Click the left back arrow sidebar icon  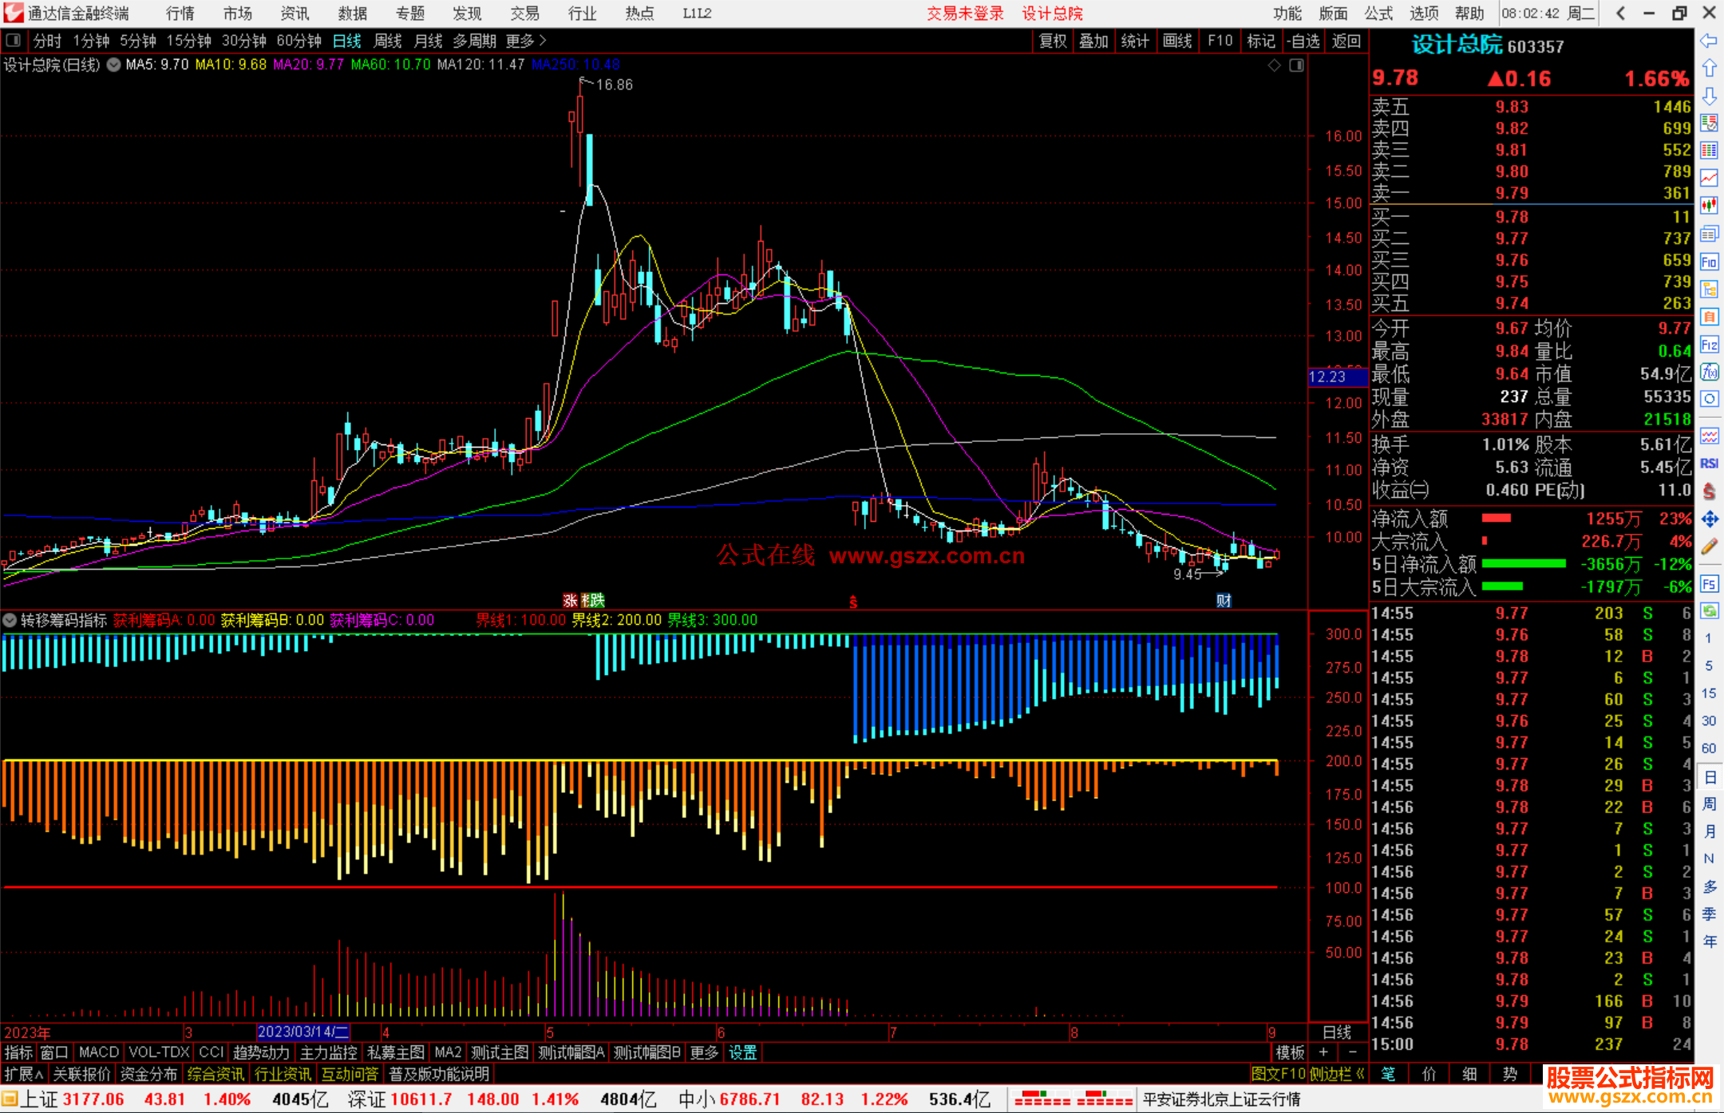coord(1709,41)
